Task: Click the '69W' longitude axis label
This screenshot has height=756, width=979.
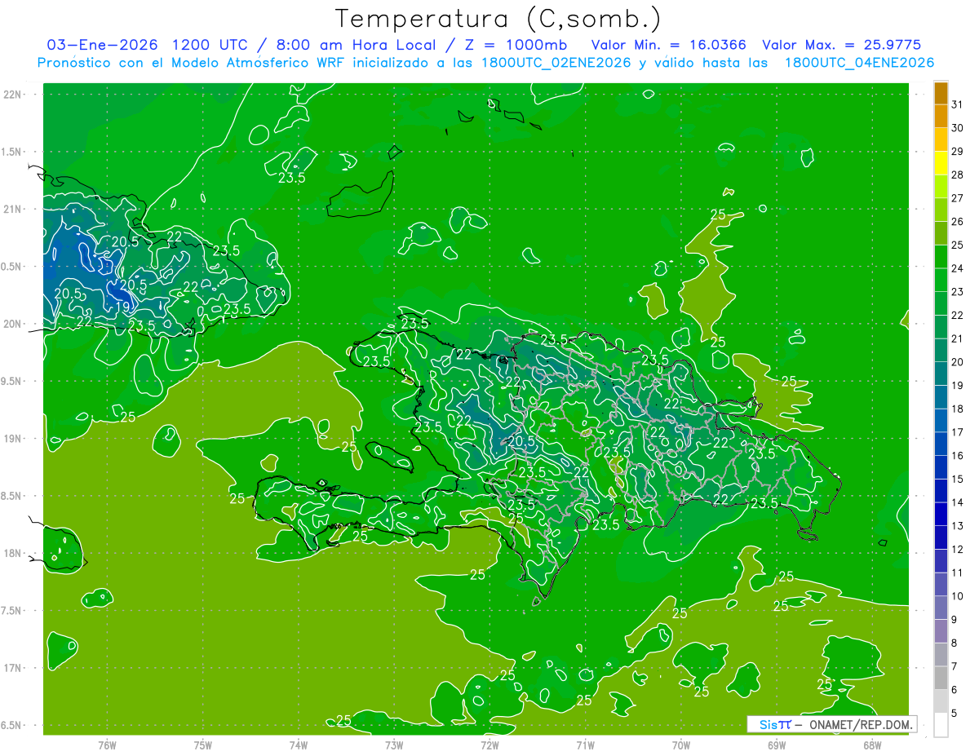Action: click(x=777, y=745)
